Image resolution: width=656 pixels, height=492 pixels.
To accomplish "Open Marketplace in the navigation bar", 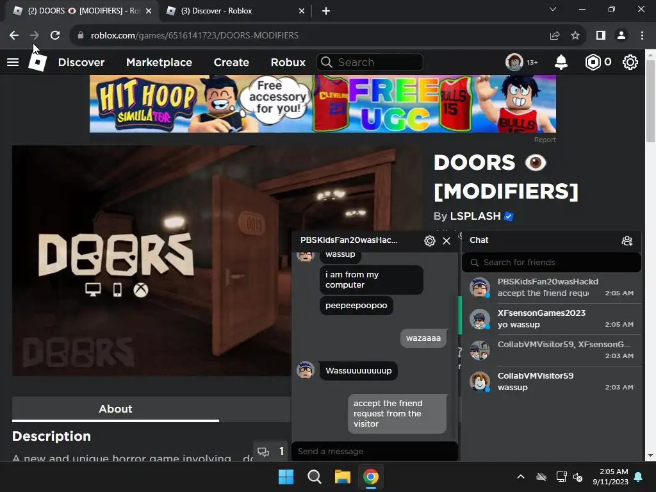I will point(159,62).
